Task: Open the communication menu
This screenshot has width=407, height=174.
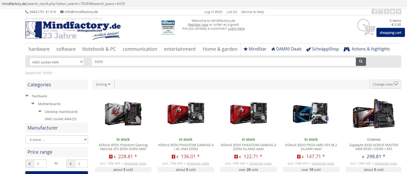Action: click(x=140, y=49)
